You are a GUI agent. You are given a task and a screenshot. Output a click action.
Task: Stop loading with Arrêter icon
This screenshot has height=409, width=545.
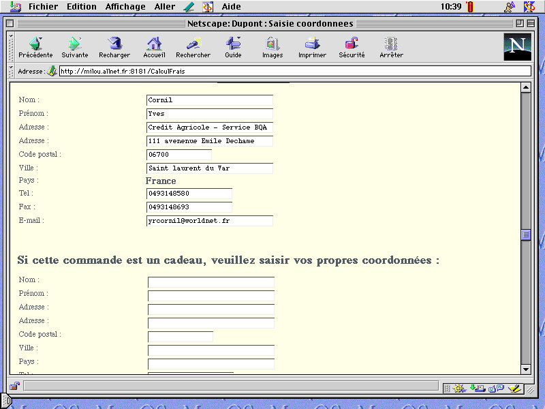[x=391, y=44]
